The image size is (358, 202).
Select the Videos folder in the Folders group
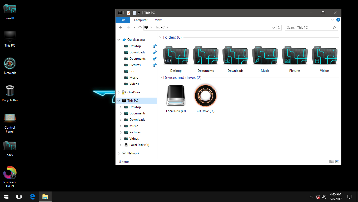pyautogui.click(x=325, y=60)
